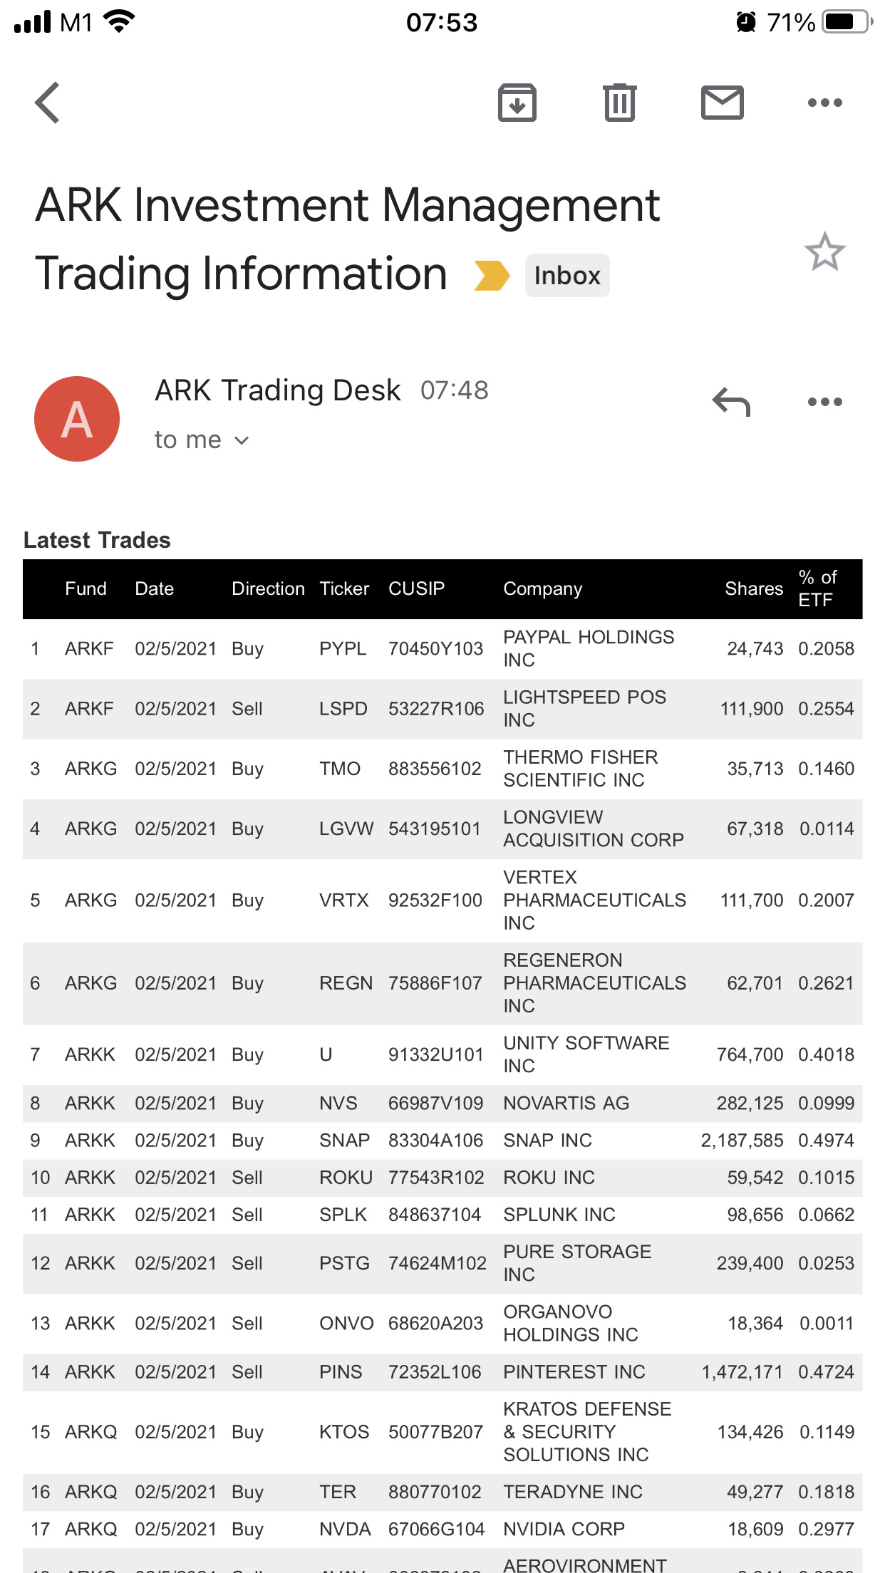Expand the 'to me' recipient details
This screenshot has height=1573, width=885.
202,440
